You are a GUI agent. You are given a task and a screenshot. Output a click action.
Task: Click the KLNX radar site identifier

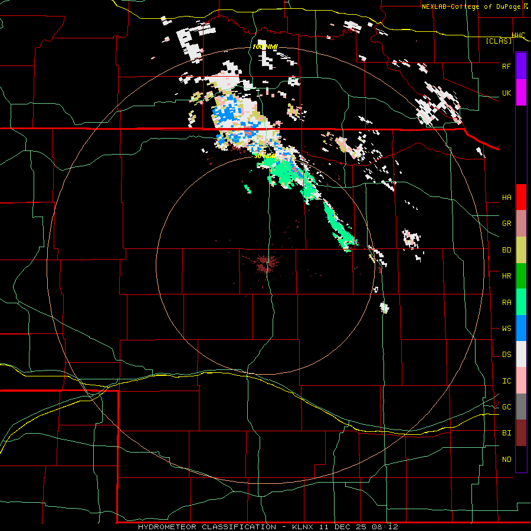point(303,527)
